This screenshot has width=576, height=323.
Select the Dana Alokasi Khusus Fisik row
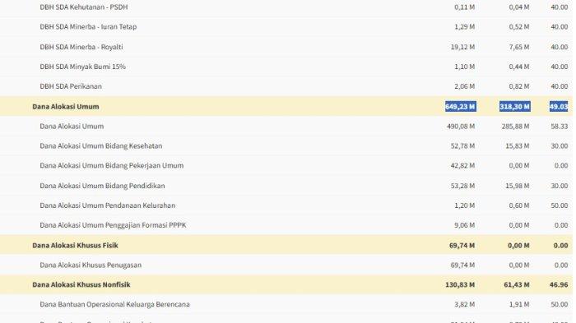286,245
